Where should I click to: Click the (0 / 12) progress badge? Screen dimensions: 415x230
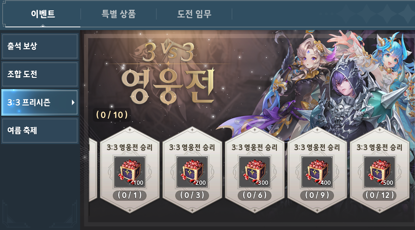[380, 195]
